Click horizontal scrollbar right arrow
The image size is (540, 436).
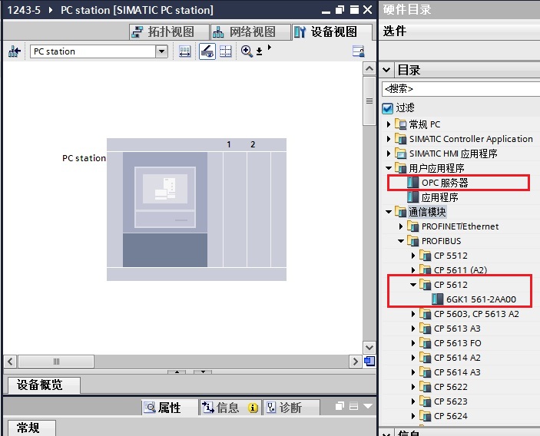click(355, 362)
